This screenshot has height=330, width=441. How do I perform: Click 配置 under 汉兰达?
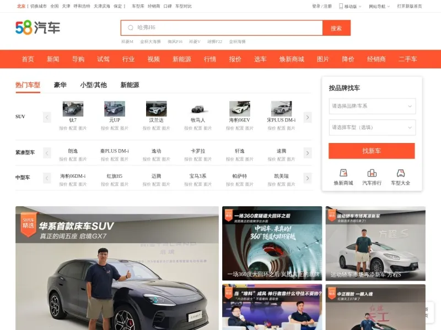[x=156, y=128]
